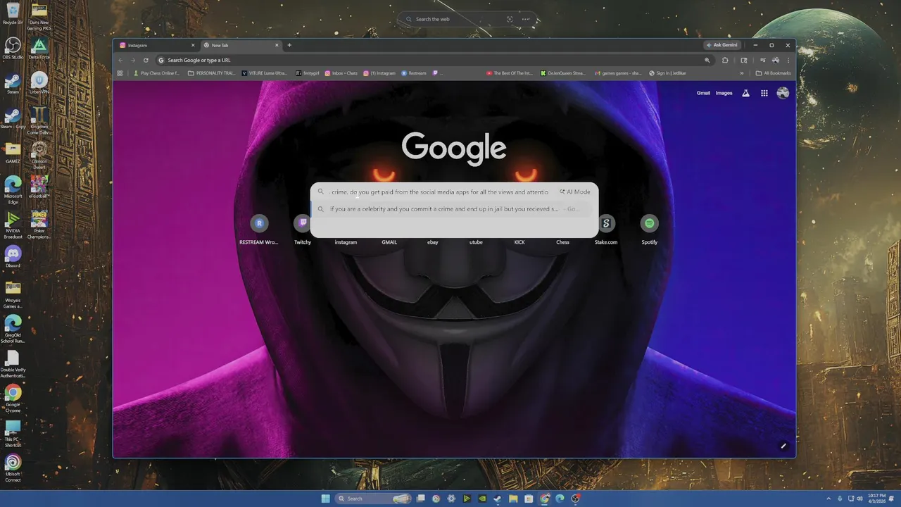Open Microsoft Edge from the taskbar

click(x=560, y=499)
